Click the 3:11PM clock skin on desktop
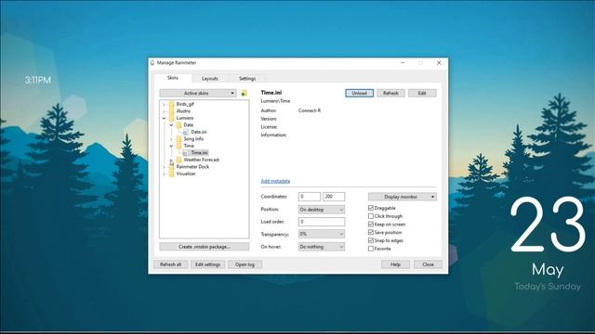Image resolution: width=595 pixels, height=334 pixels. tap(37, 80)
